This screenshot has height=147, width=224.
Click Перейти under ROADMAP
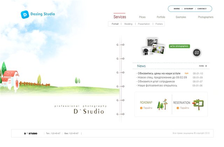click(x=148, y=108)
